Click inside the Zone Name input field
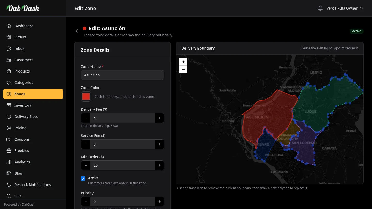This screenshot has width=372, height=209. coord(122,75)
